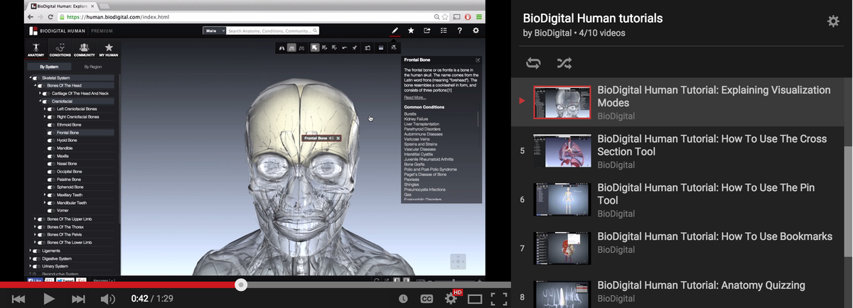Viewport: 853px width, 308px height.
Task: Open YouTube player settings gear with HD badge
Action: coord(451,298)
